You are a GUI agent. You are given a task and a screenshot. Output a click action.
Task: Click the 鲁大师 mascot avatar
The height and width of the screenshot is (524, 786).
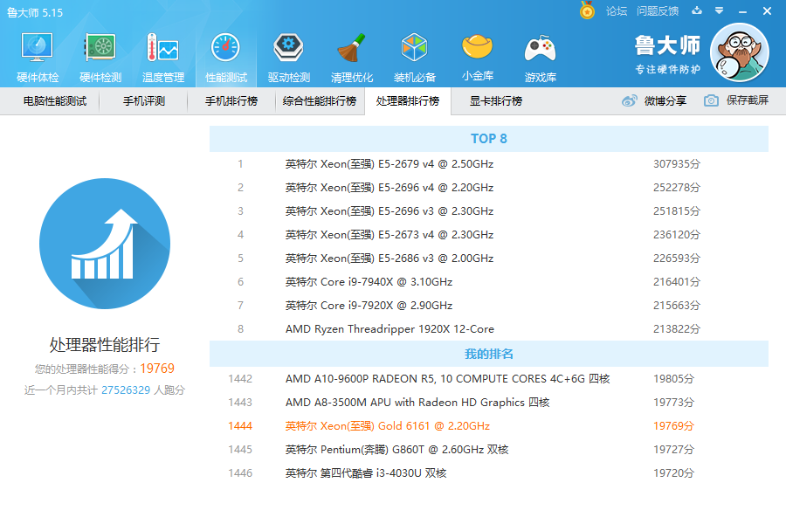click(740, 52)
